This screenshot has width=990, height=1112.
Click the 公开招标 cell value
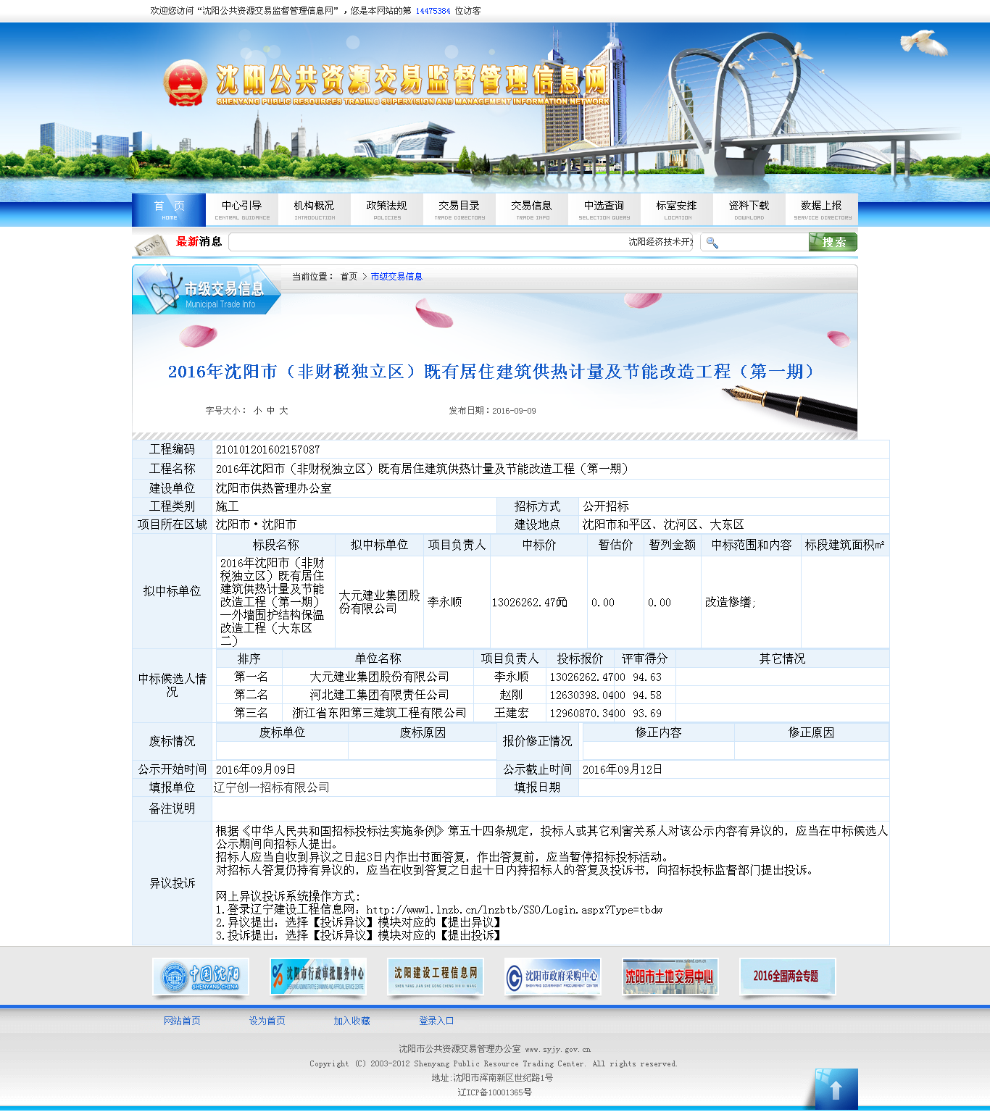click(x=606, y=506)
